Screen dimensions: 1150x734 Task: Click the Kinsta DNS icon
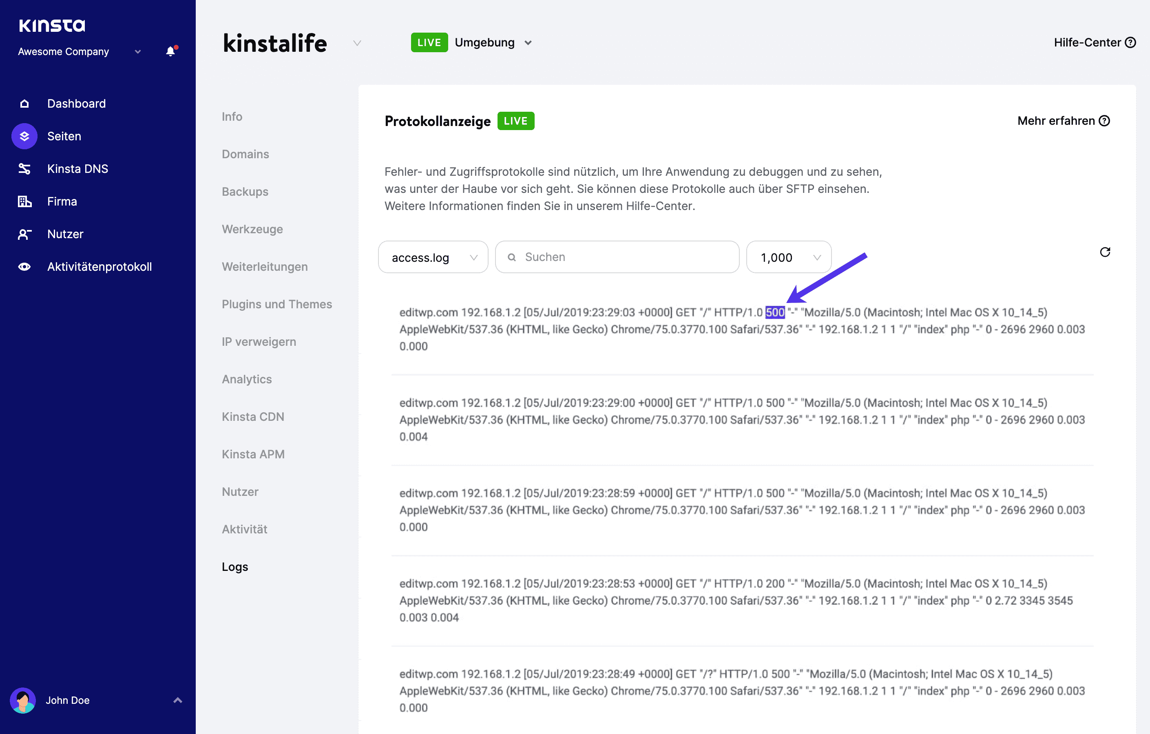24,168
